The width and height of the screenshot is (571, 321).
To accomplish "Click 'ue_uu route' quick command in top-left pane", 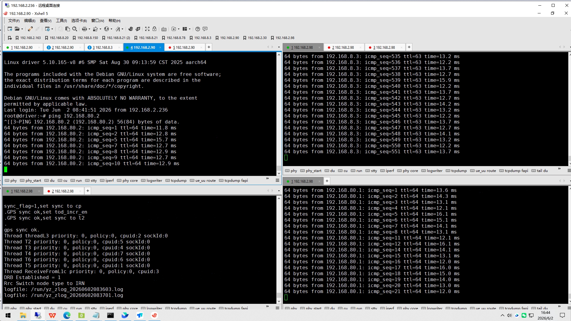I will click(x=203, y=180).
